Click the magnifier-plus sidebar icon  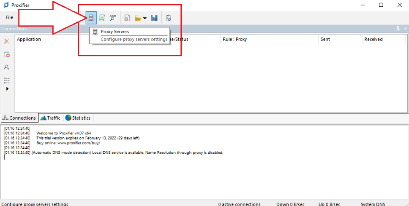[x=7, y=67]
